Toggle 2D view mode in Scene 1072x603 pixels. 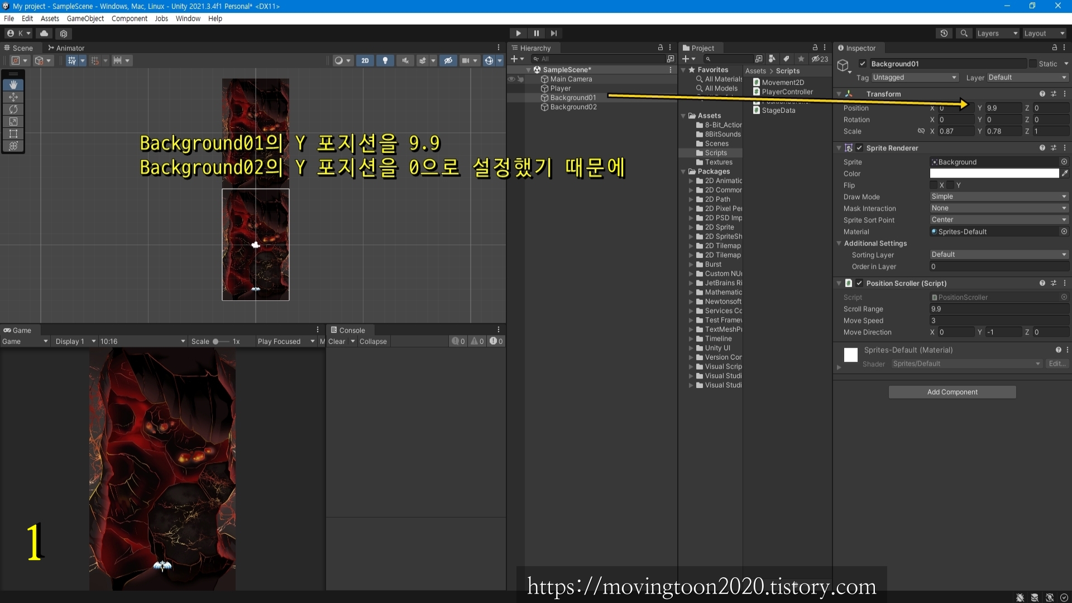click(365, 60)
